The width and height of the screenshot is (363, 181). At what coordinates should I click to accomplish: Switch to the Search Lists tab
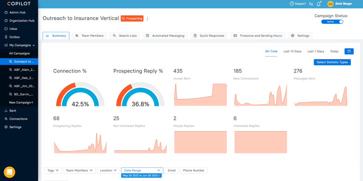(124, 36)
